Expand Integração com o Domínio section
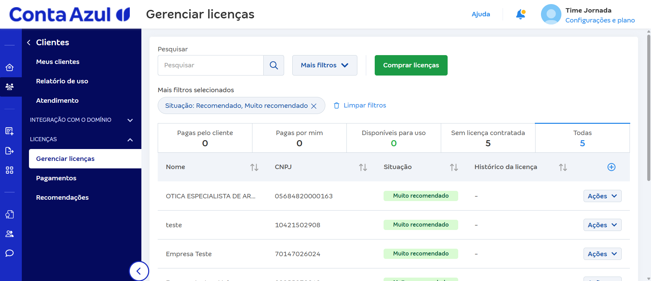This screenshot has height=281, width=651. [x=82, y=120]
